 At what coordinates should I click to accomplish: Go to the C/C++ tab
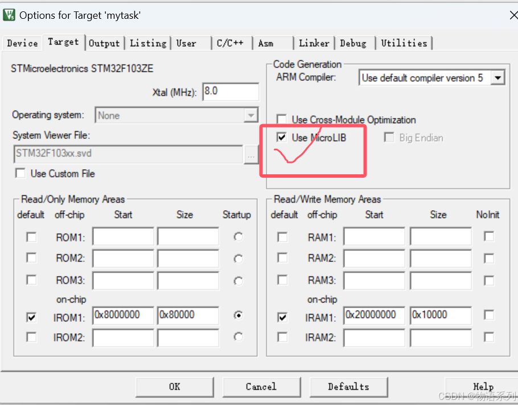point(232,43)
